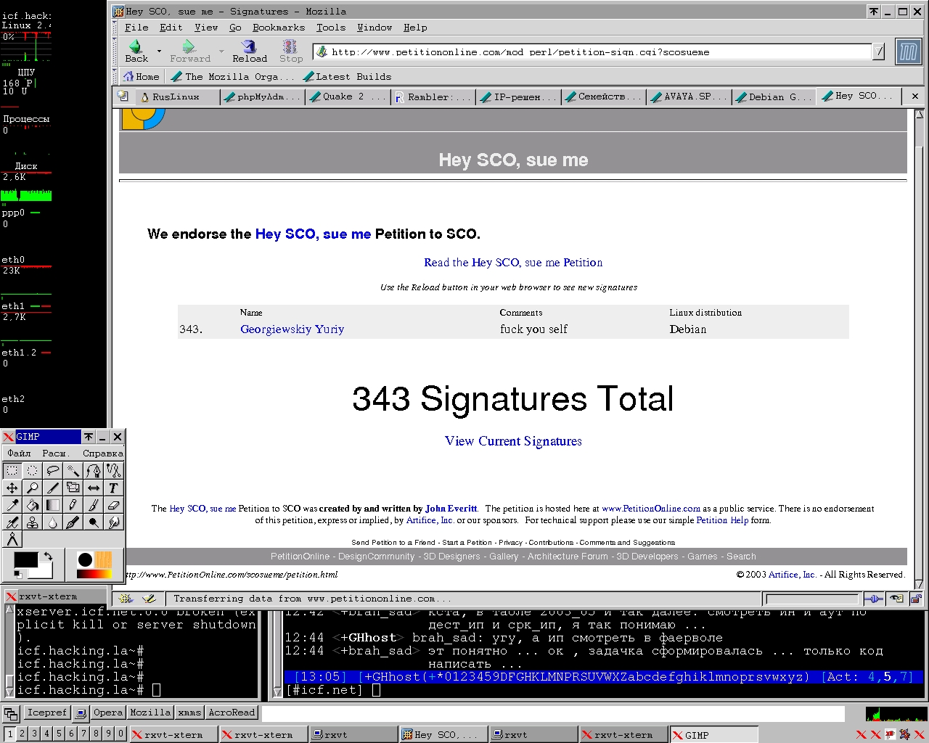929x743 pixels.
Task: Select the Pencil tool in GIMP
Action: [73, 505]
